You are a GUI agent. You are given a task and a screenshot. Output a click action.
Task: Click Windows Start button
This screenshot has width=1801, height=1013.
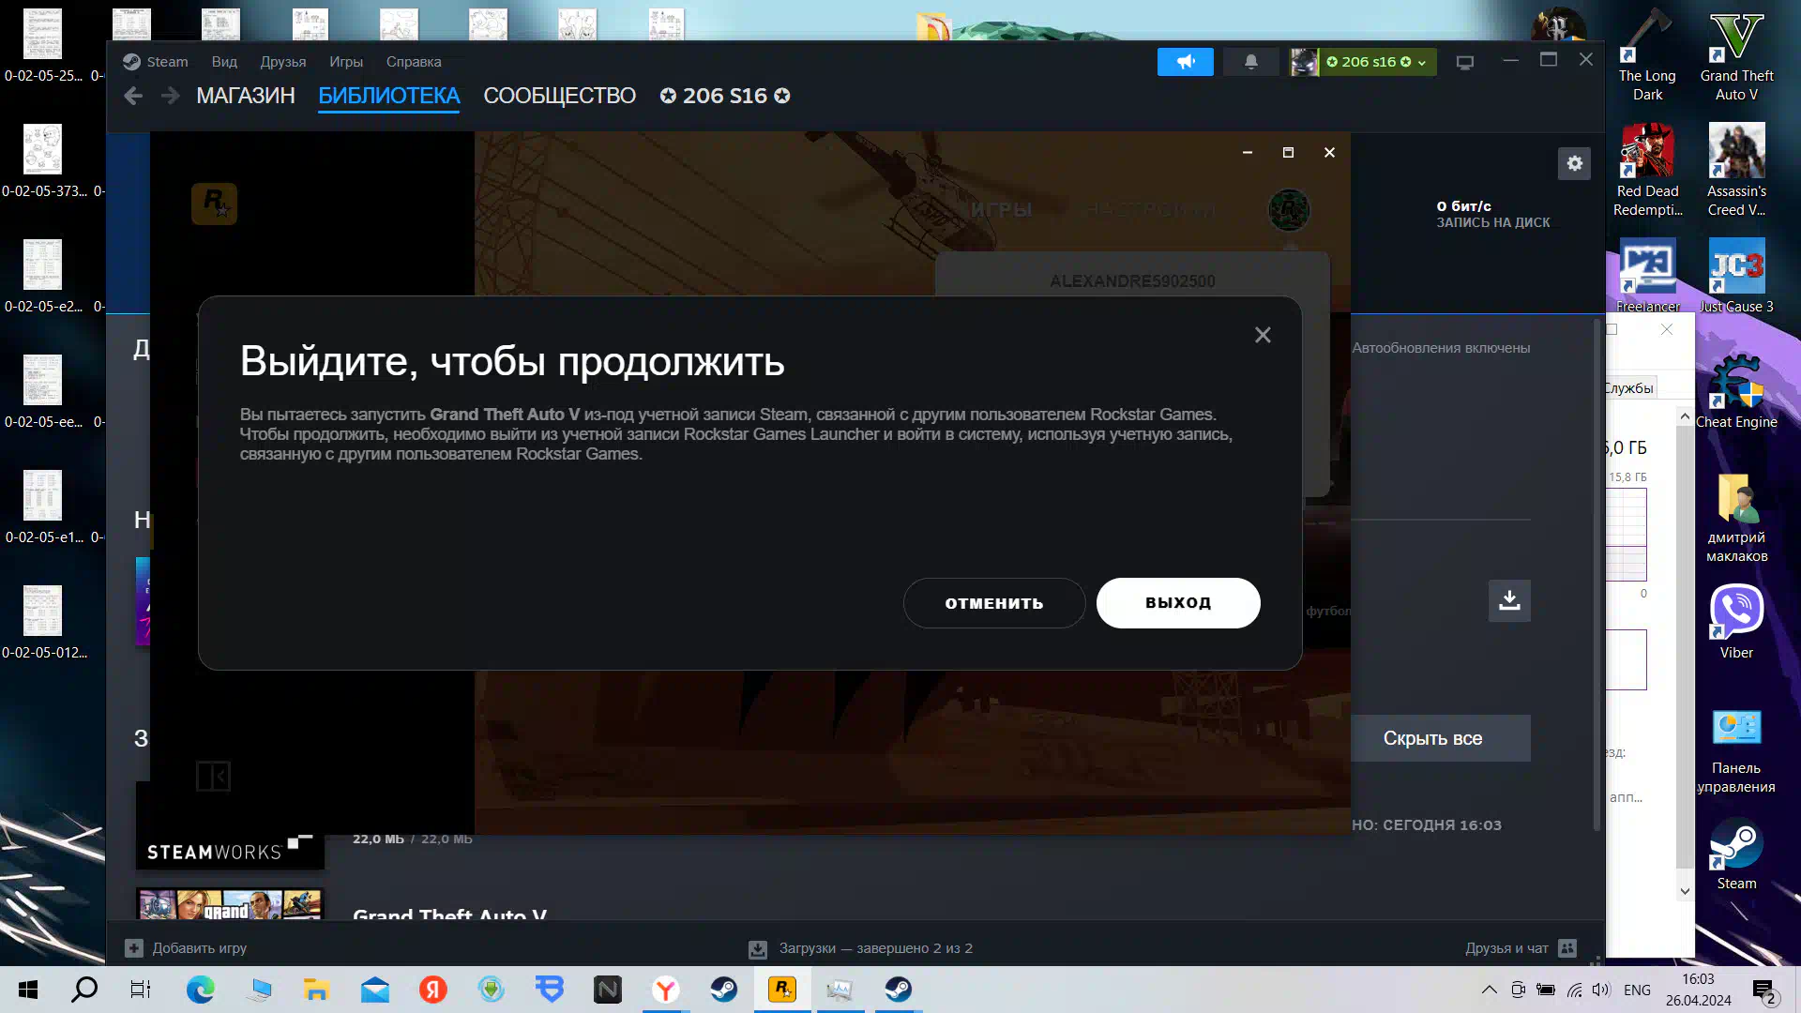tap(28, 990)
